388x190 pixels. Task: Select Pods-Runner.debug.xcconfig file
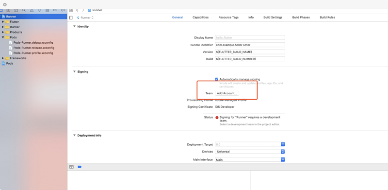33,43
